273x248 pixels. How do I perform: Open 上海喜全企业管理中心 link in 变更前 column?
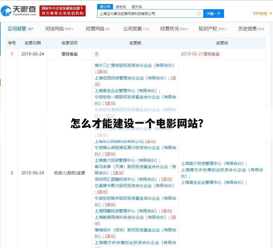pos(126,91)
